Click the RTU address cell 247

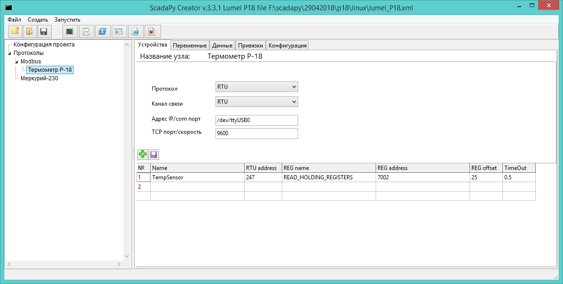[x=263, y=177]
